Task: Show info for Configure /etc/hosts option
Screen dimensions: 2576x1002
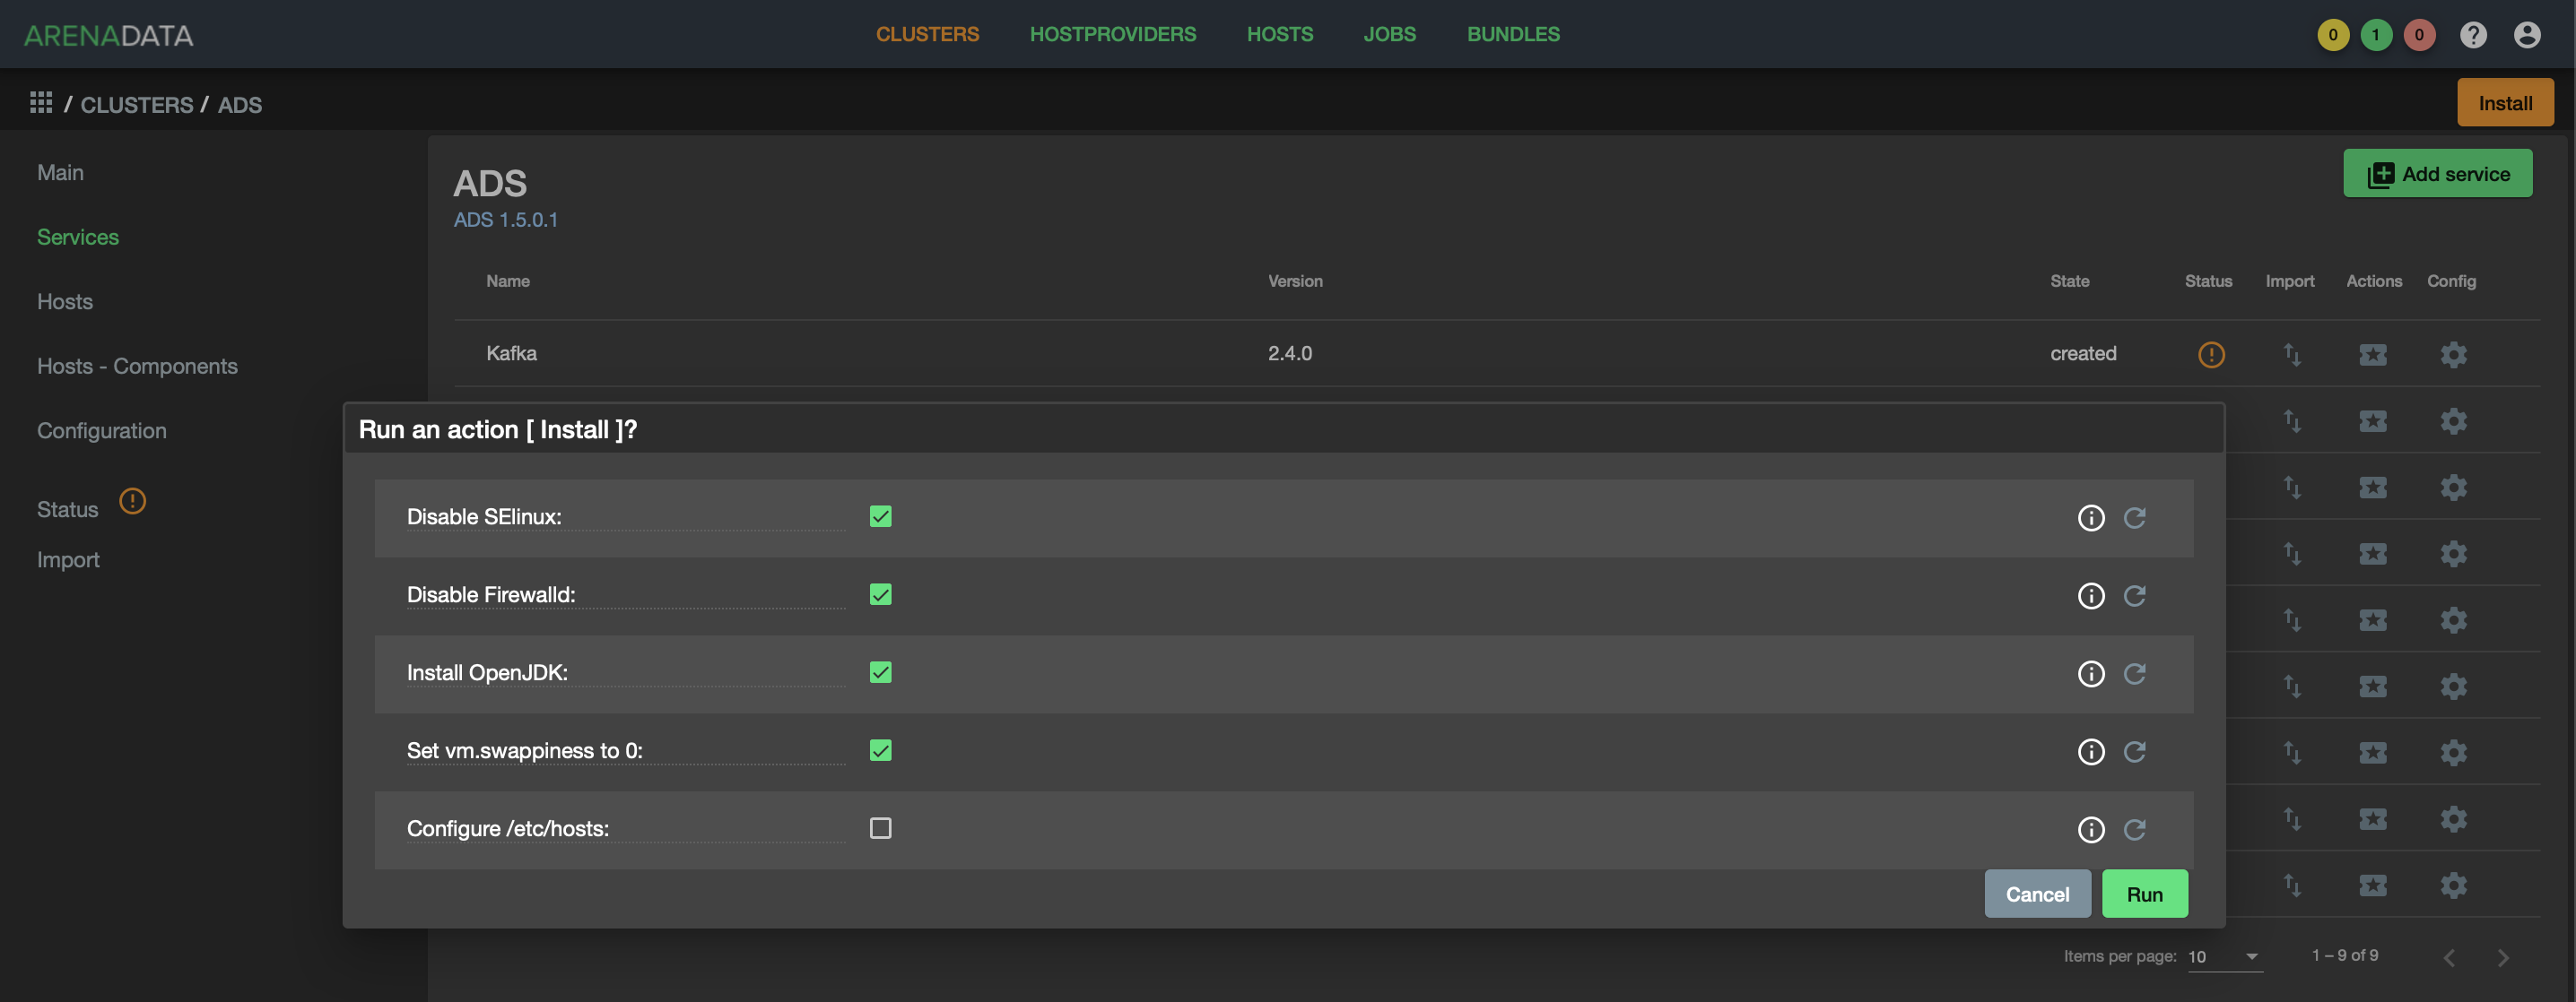Action: pos(2091,829)
